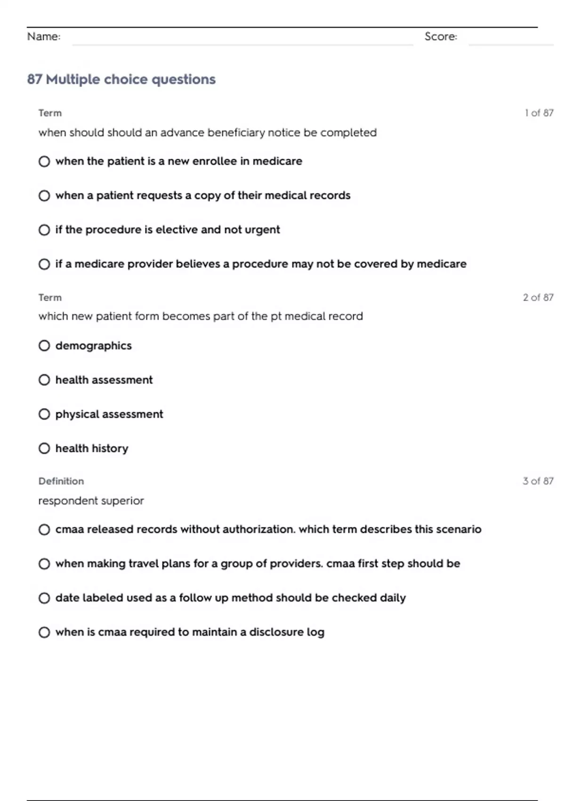Select 'health history' radio button
Screen dimensions: 565x801
(x=44, y=449)
